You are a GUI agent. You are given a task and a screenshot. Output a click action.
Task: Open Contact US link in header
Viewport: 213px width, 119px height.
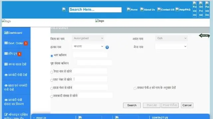(166, 10)
